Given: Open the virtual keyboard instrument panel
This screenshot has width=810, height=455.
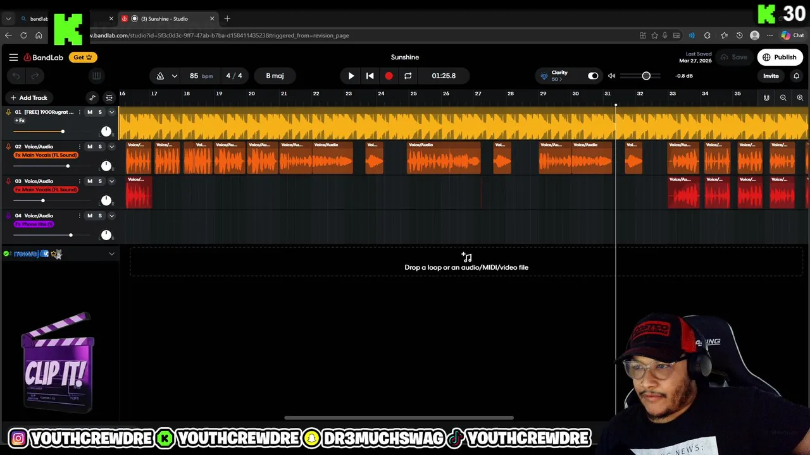Looking at the screenshot, I should 96,76.
